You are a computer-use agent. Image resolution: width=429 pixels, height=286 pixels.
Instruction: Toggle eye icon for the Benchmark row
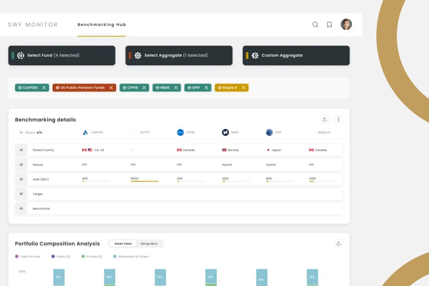pos(21,209)
